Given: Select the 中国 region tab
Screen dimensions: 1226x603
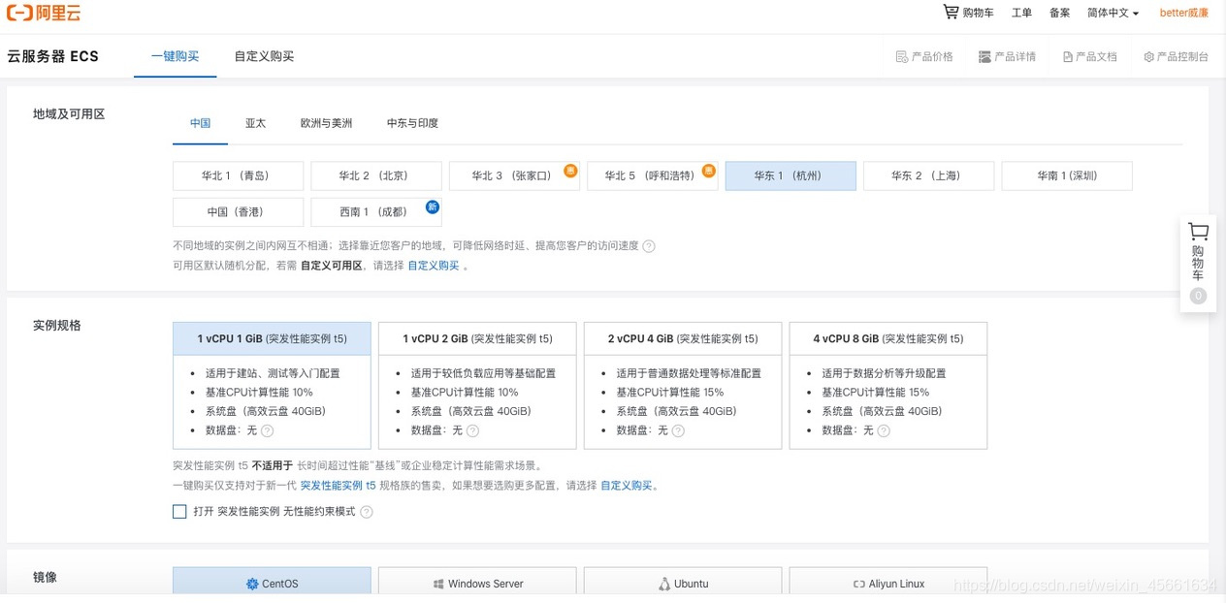Looking at the screenshot, I should tap(201, 123).
